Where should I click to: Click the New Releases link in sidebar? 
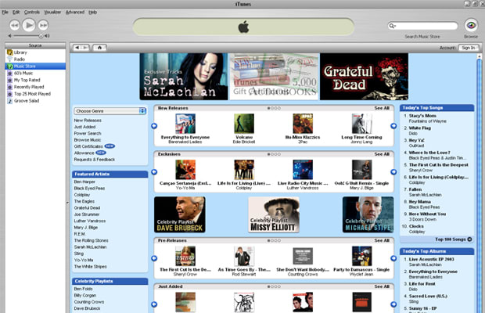pos(88,121)
